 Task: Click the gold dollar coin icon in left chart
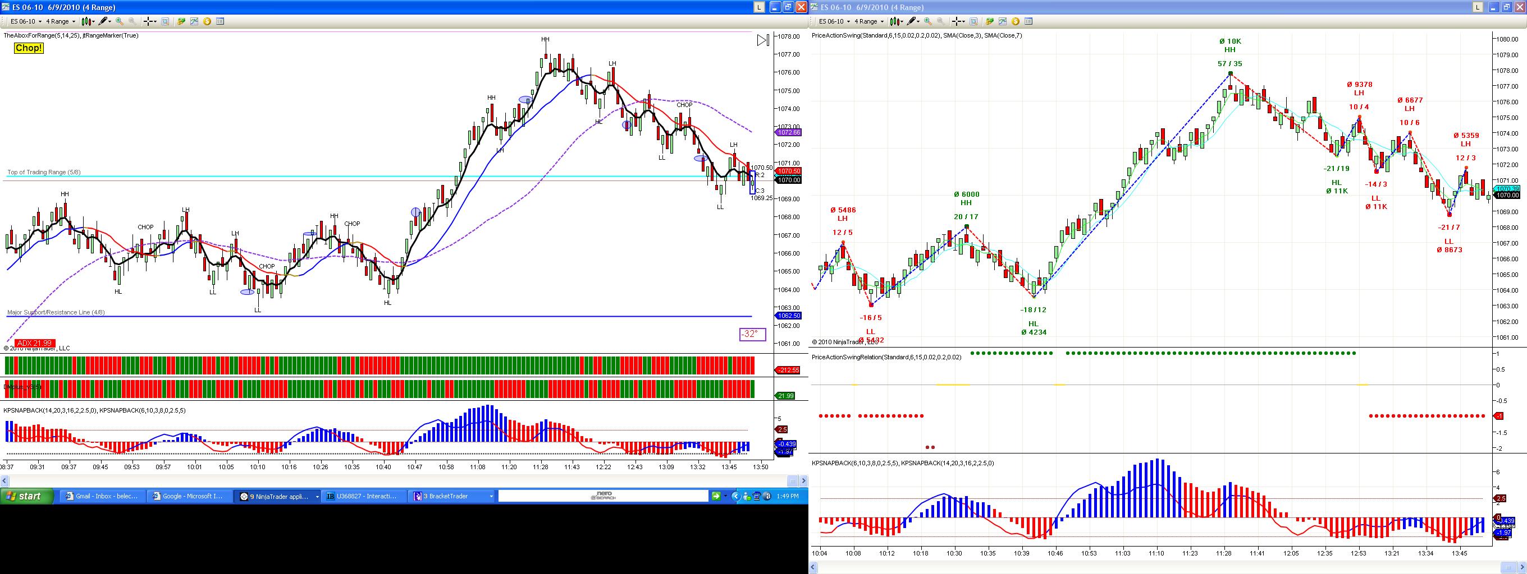pyautogui.click(x=207, y=21)
